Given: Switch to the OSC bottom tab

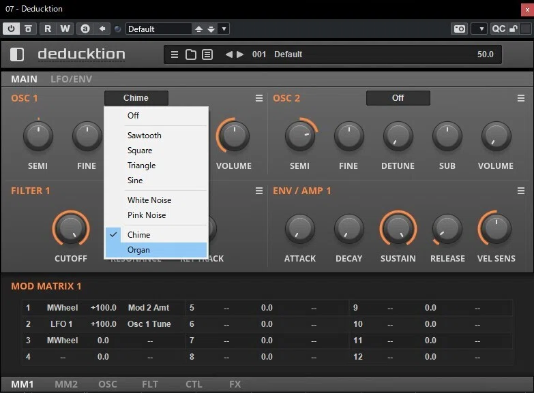Looking at the screenshot, I should tap(108, 385).
